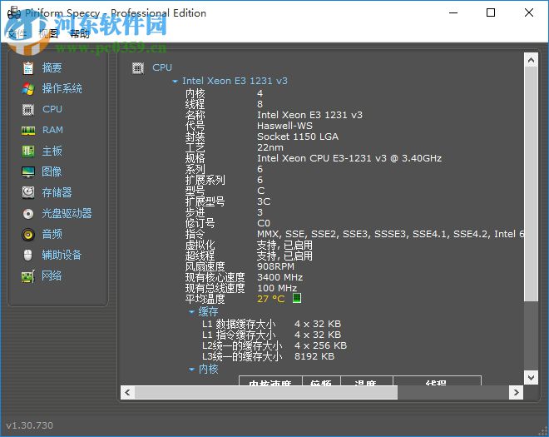This screenshot has height=437, width=549.
Task: Select the CPU section label in sidebar
Action: click(52, 109)
